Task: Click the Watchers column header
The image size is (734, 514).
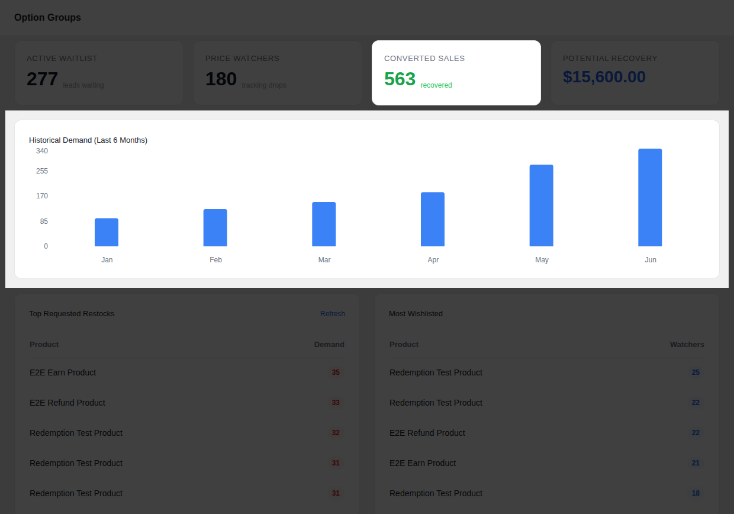Action: [687, 344]
